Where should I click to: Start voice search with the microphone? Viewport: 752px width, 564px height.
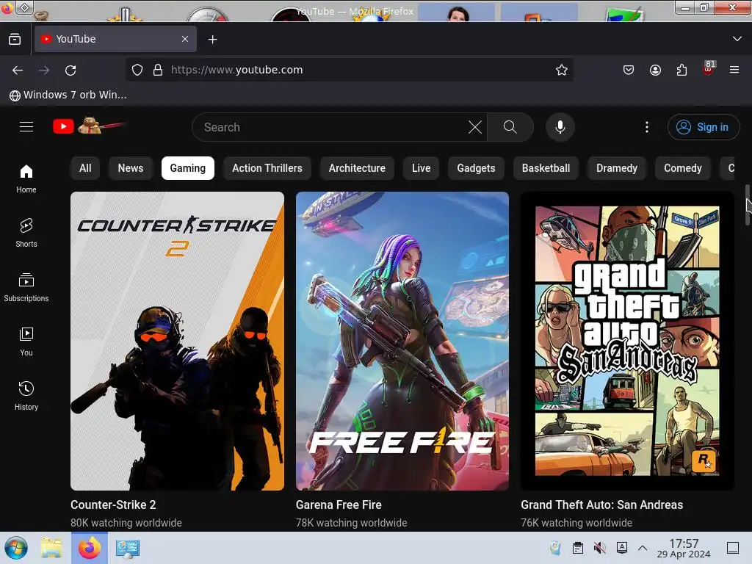[560, 127]
